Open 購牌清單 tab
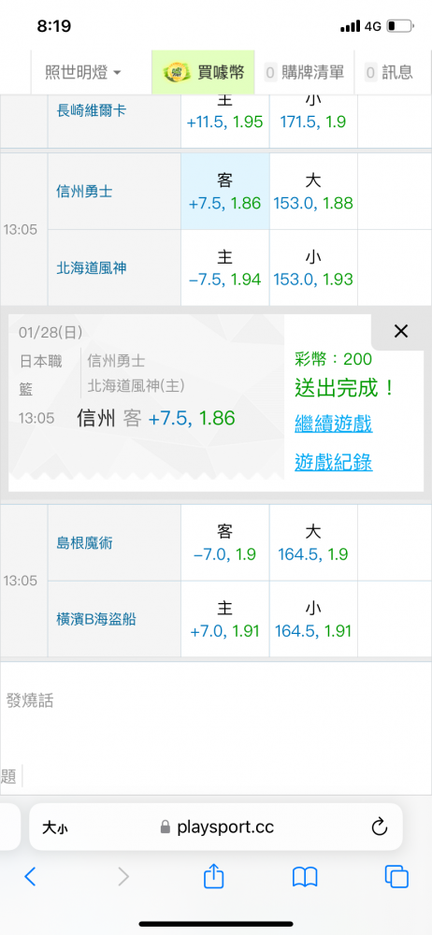432x935 pixels. click(x=304, y=73)
